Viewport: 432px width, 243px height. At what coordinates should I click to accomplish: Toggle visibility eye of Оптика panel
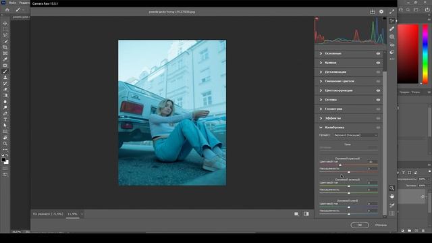(x=378, y=100)
